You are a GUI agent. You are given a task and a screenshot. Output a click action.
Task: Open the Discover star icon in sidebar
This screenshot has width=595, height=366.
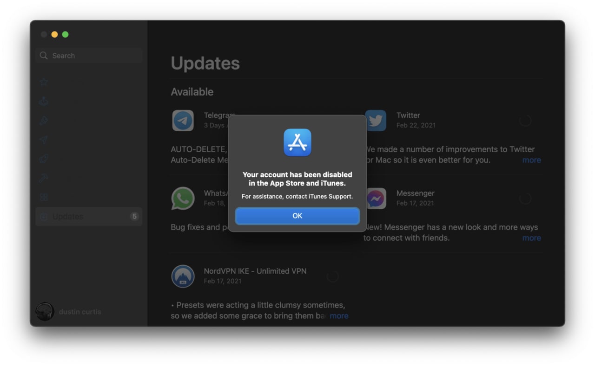tap(44, 82)
